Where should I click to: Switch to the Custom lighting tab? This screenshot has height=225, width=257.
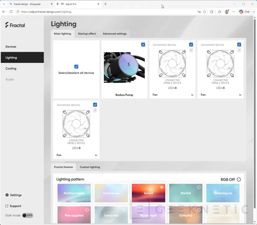point(90,167)
